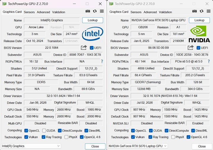Click Memory Type value GDDR7 (Samsung)

(x=148, y=82)
